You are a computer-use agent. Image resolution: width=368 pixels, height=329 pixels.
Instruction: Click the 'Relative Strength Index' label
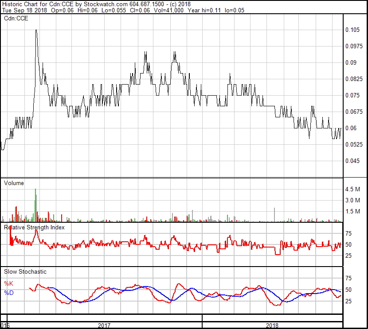[x=34, y=227]
